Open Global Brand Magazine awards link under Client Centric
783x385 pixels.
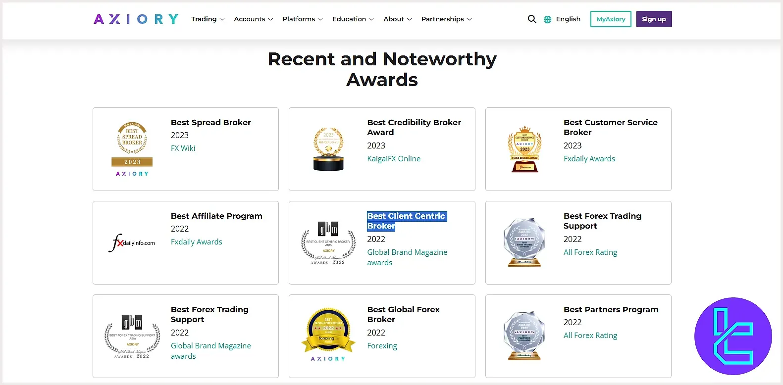pos(407,257)
